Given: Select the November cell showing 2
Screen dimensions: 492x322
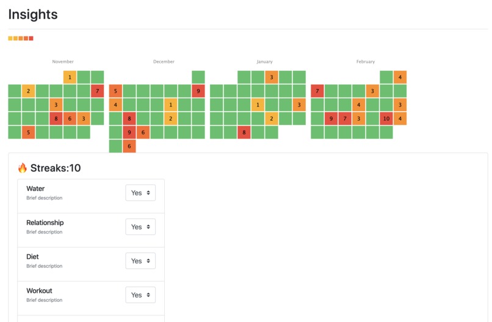Looking at the screenshot, I should tap(28, 91).
